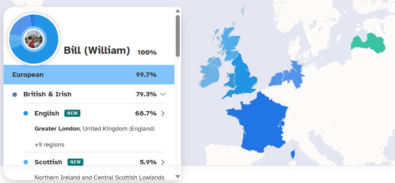This screenshot has height=183, width=395.
Task: Expand the English row arrow
Action: pos(163,113)
